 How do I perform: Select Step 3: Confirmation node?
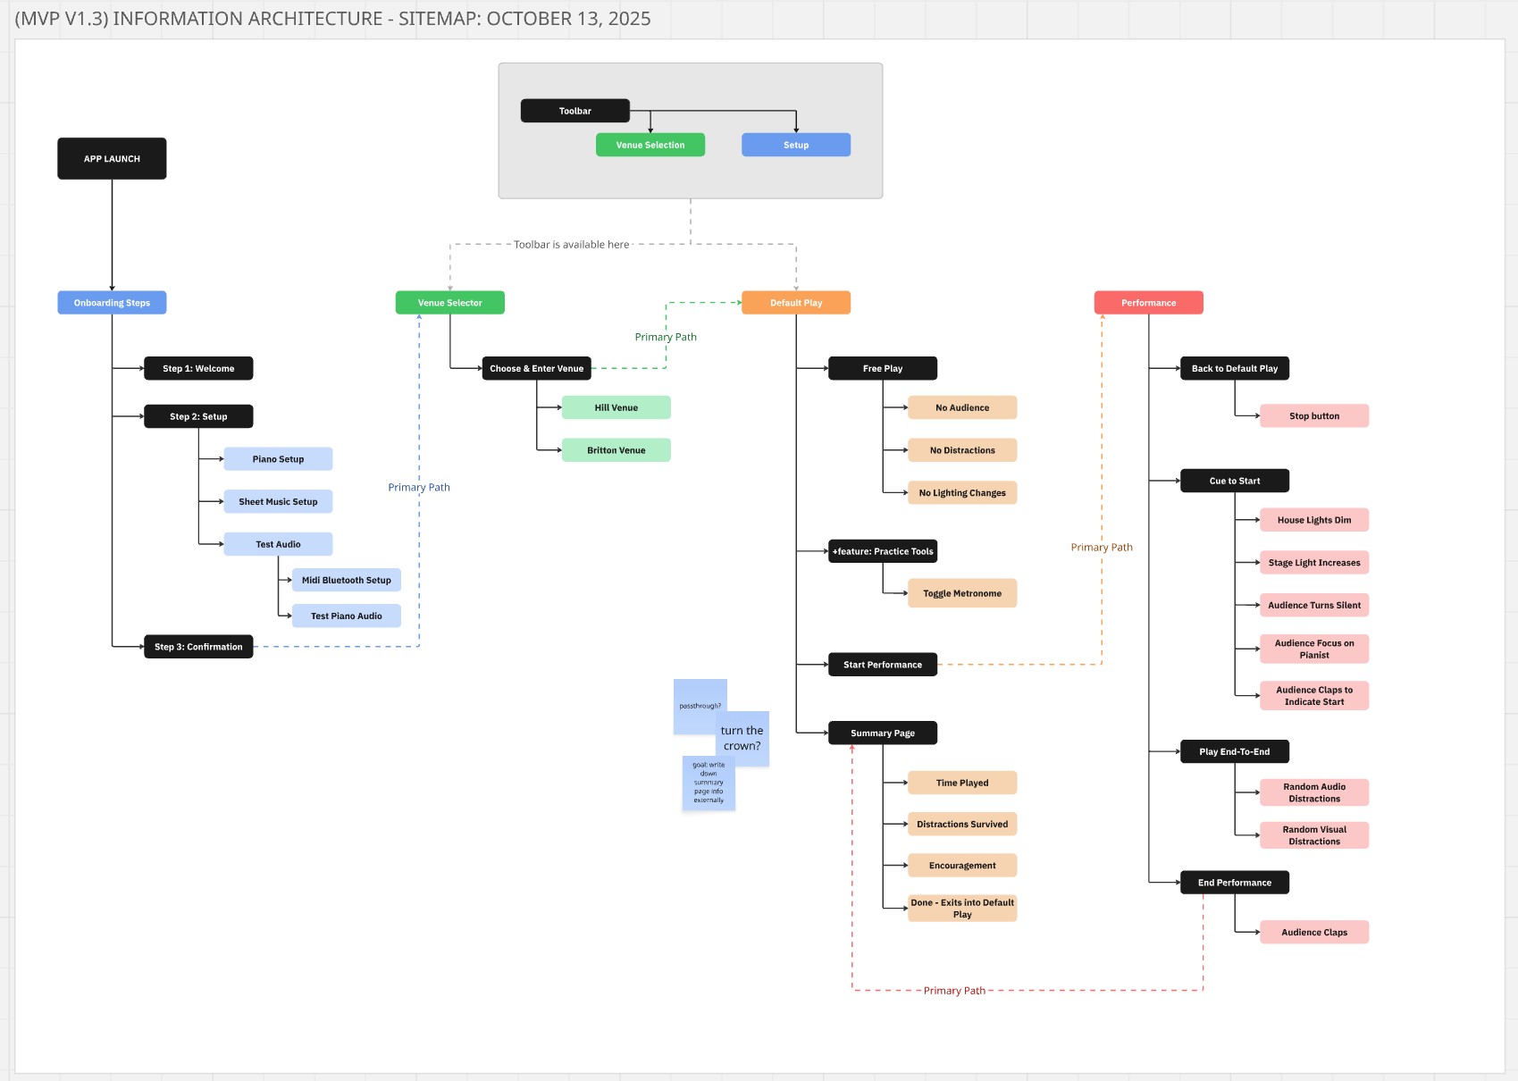198,647
